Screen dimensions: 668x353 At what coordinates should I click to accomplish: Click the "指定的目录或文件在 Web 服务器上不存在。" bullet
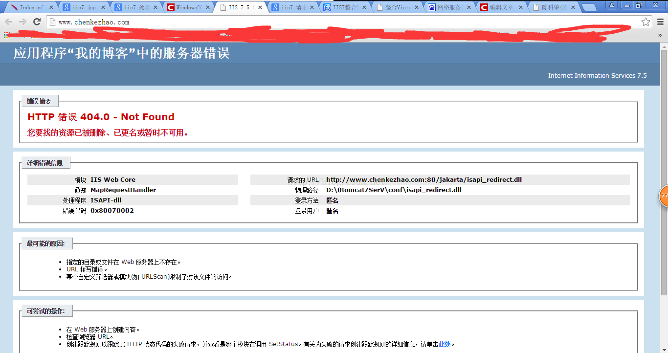point(124,262)
